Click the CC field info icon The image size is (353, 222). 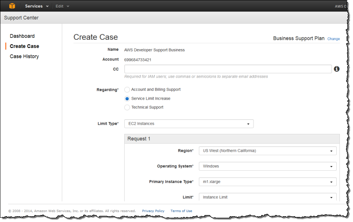tap(336, 69)
